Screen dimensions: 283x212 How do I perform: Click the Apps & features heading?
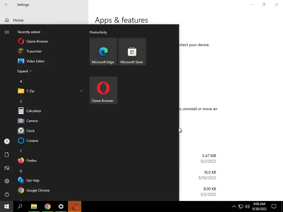(x=122, y=20)
